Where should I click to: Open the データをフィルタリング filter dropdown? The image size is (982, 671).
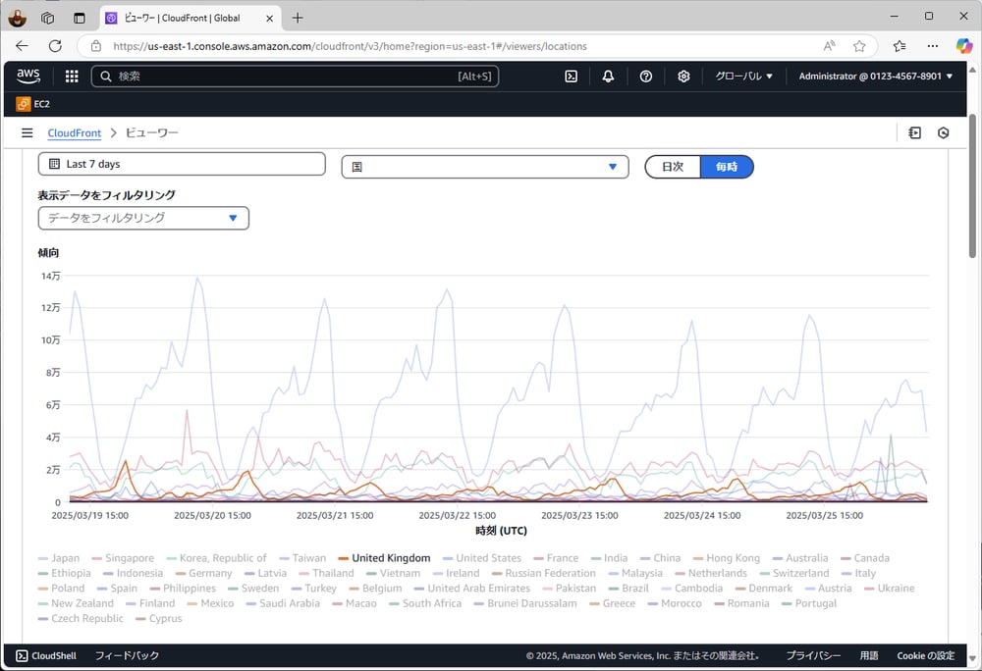pos(143,218)
